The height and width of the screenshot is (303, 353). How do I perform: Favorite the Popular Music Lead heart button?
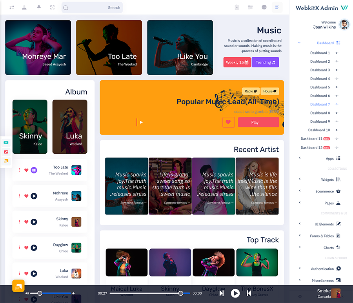[229, 122]
